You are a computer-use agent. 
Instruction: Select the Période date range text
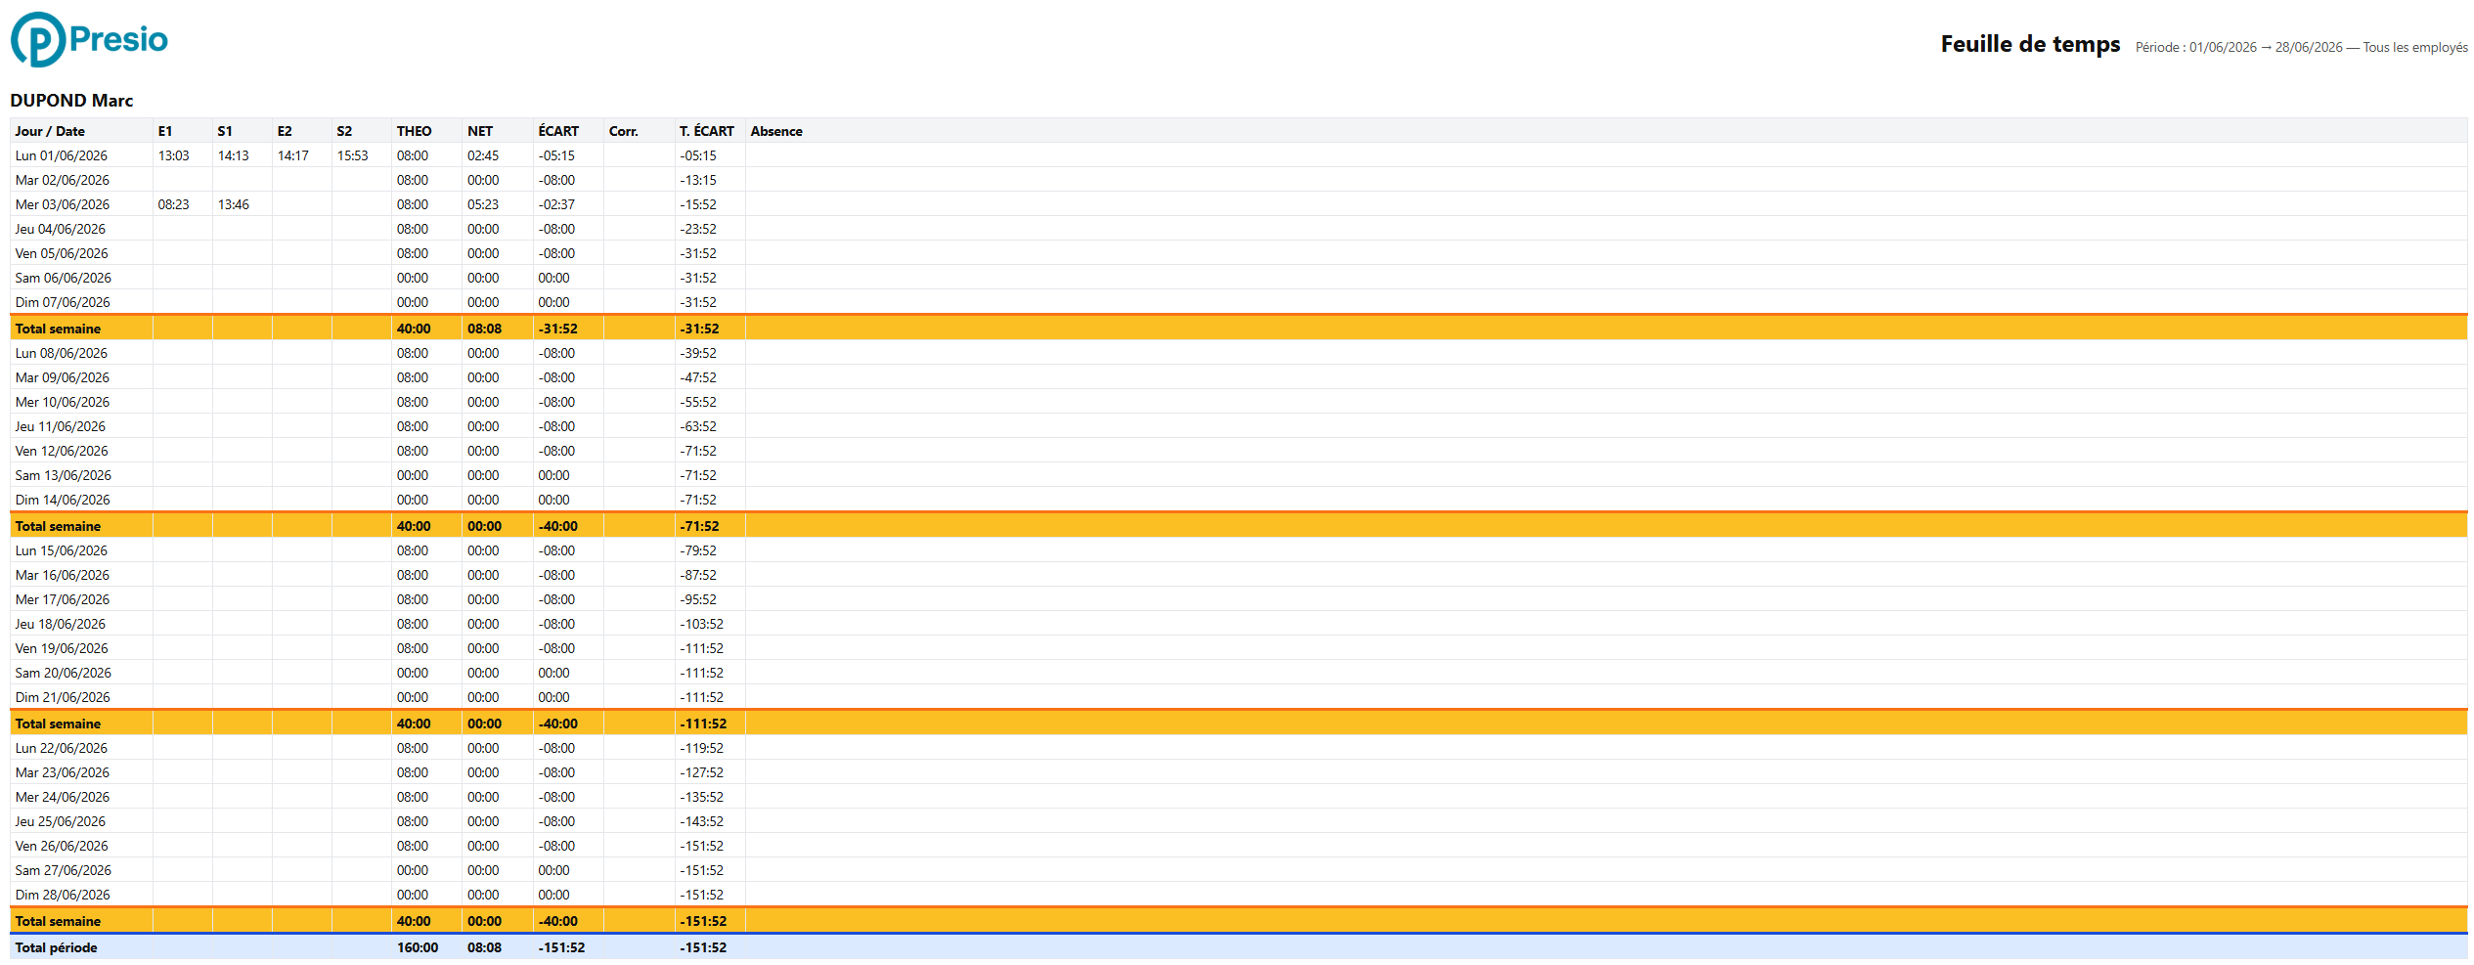click(2301, 47)
